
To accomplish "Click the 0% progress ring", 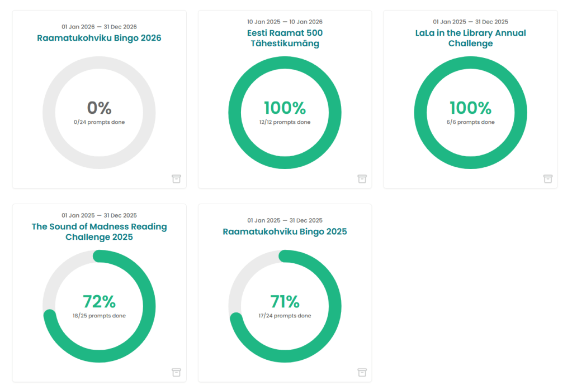I will tap(99, 64).
